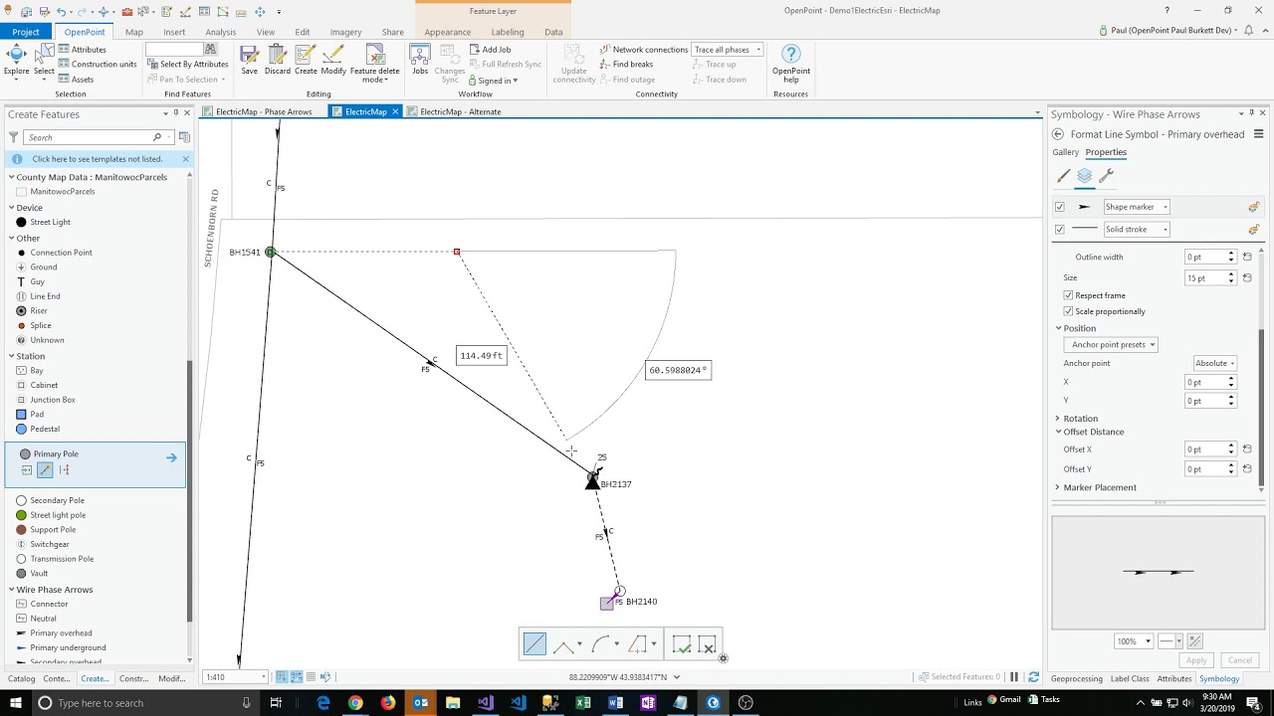Image resolution: width=1274 pixels, height=716 pixels.
Task: Open the Anchor point presets dropdown
Action: (1111, 345)
